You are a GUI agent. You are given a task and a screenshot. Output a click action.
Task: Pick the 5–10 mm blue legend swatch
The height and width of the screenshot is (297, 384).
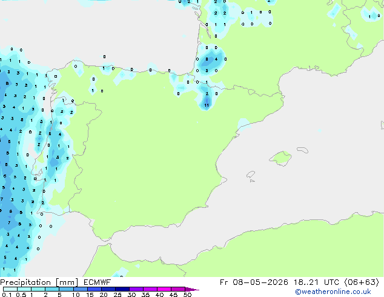pos(66,289)
